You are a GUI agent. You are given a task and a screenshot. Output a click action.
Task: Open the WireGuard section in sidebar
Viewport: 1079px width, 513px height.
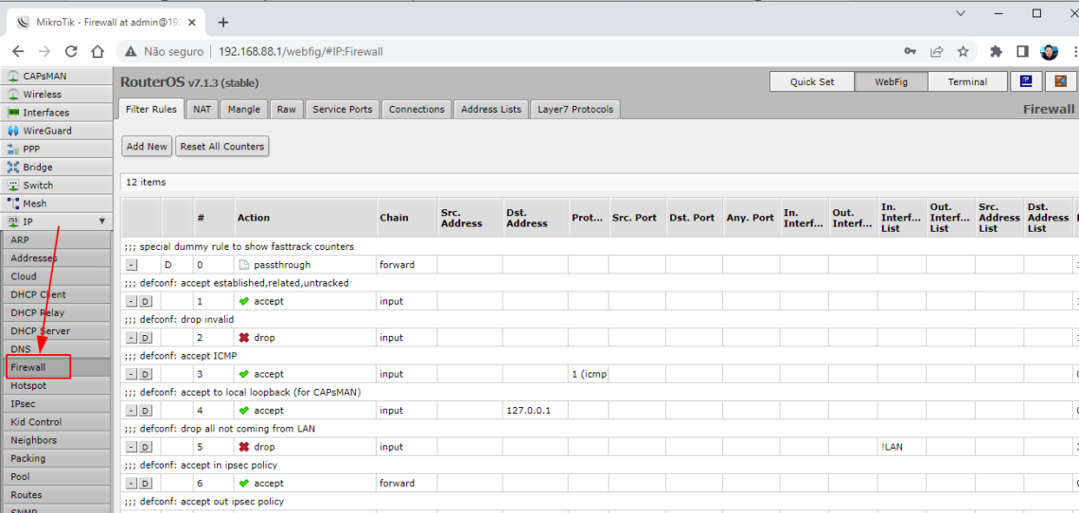point(56,131)
